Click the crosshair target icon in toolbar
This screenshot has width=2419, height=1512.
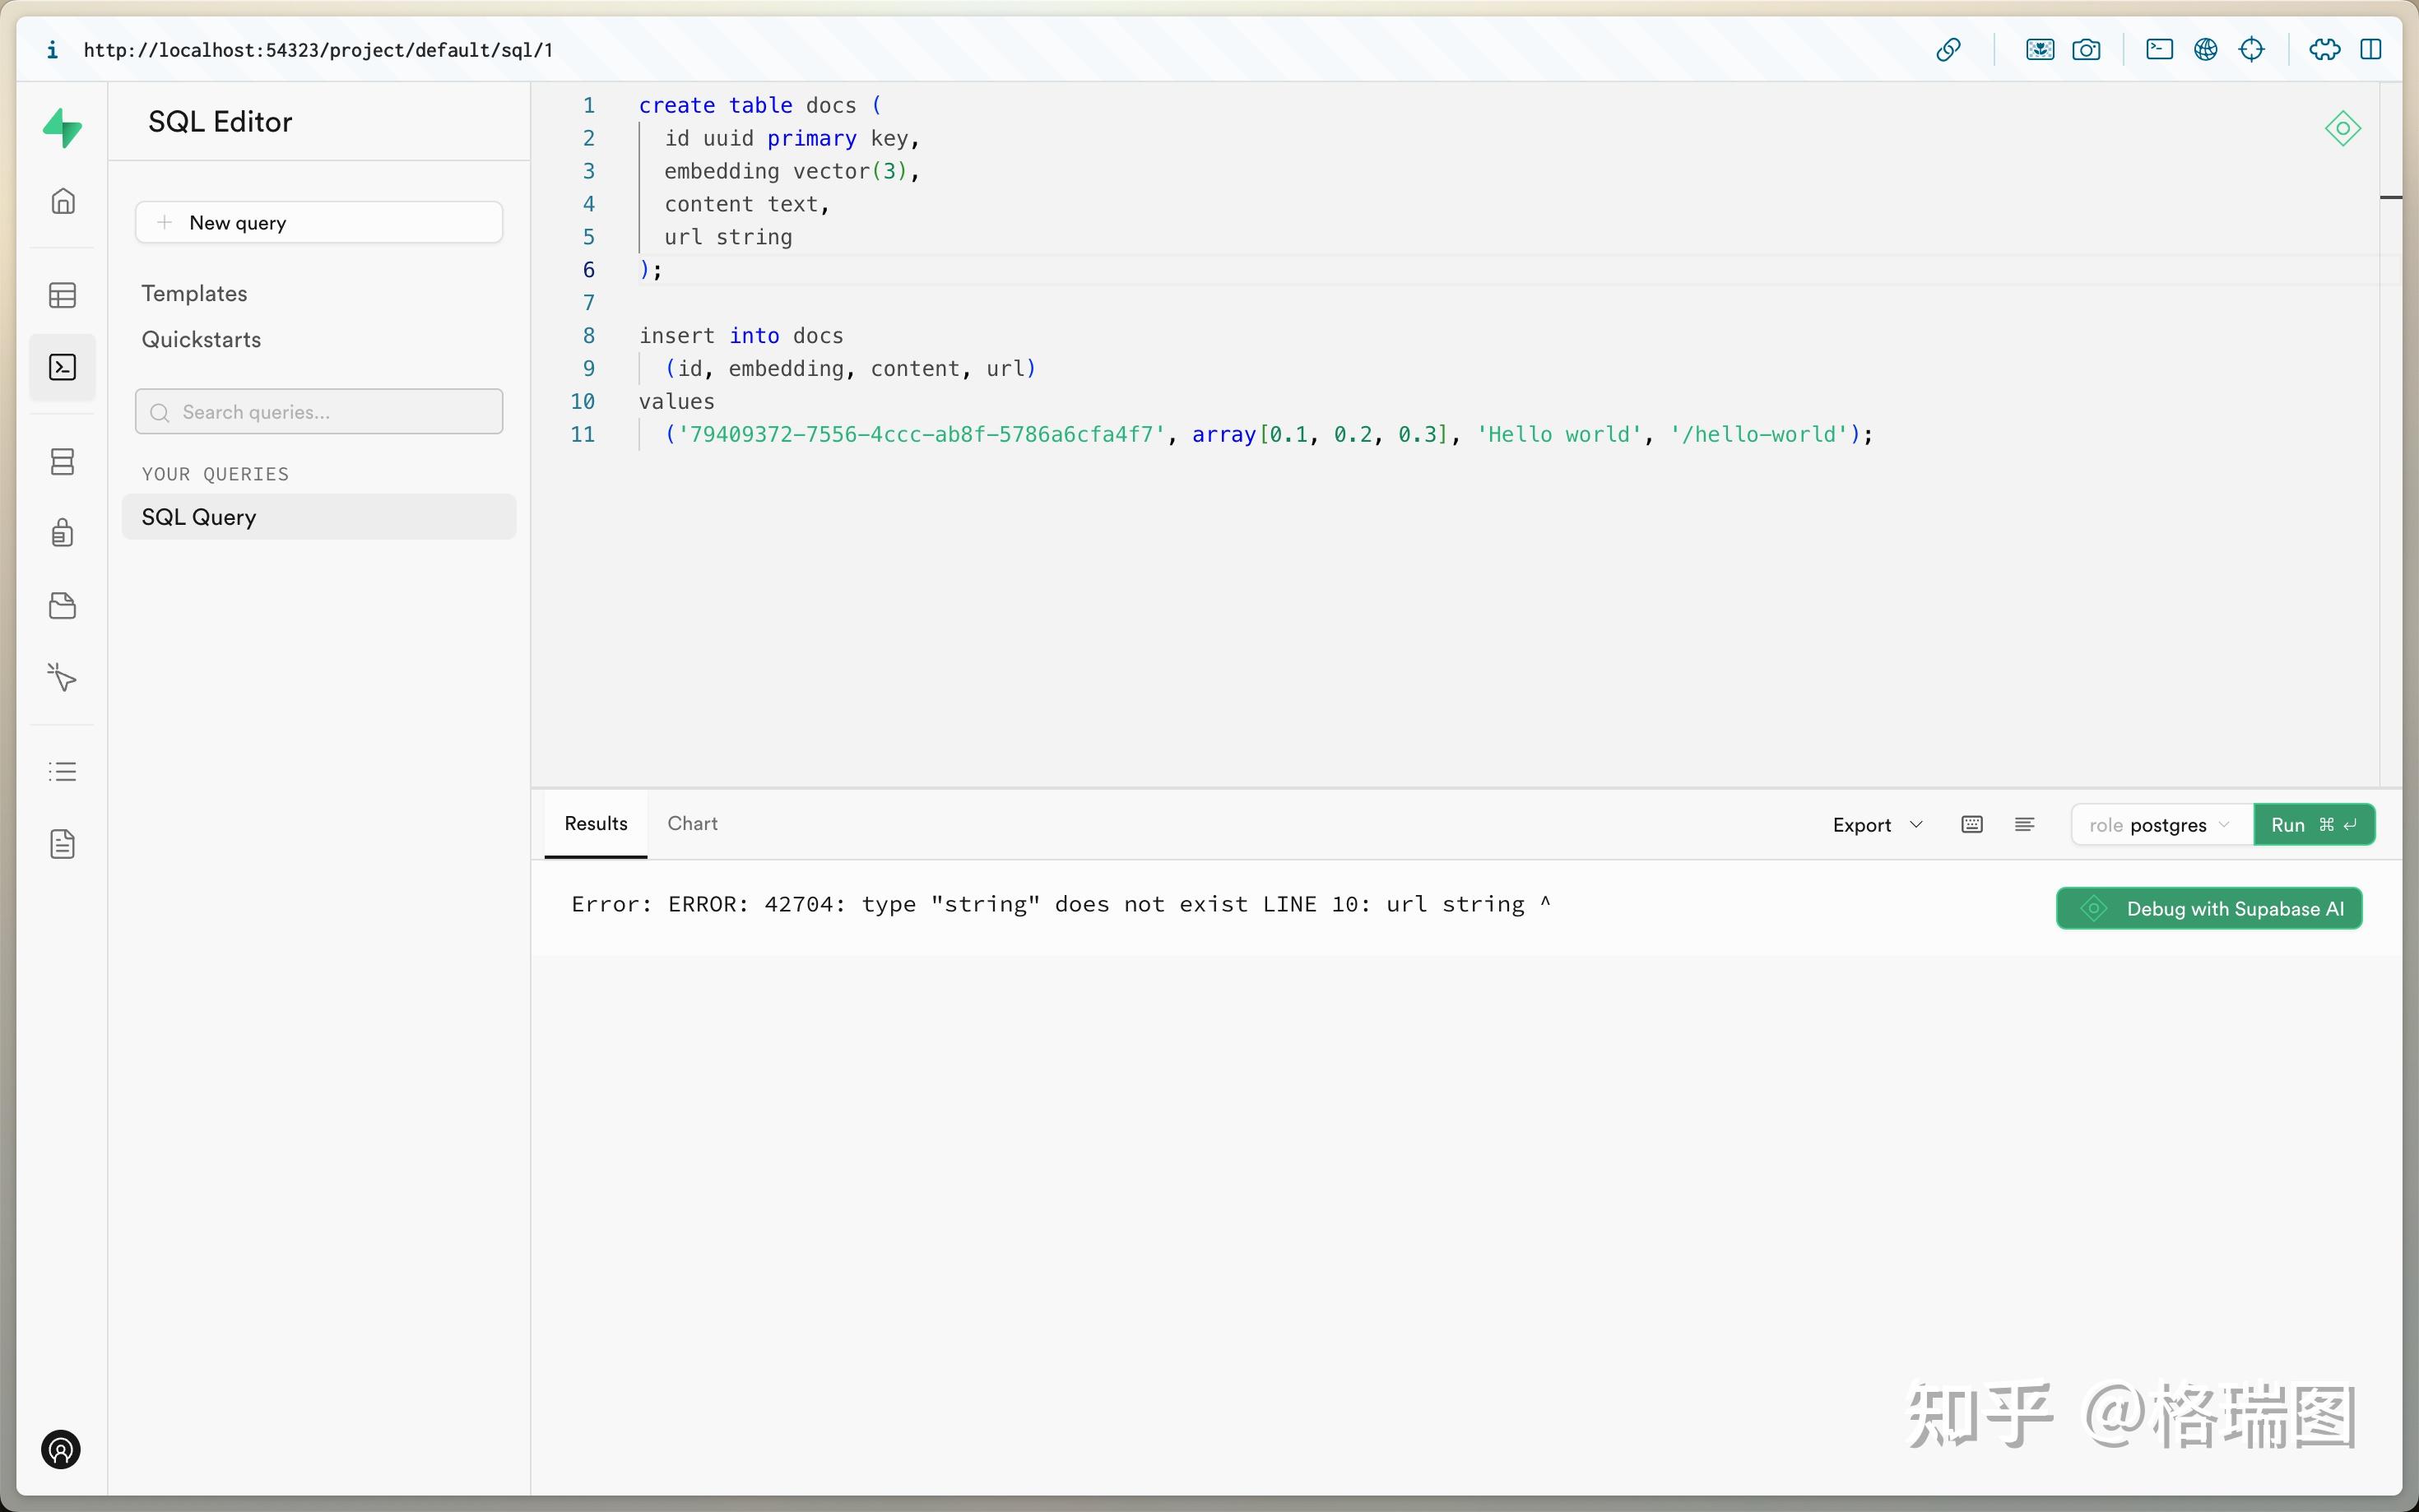click(2251, 49)
